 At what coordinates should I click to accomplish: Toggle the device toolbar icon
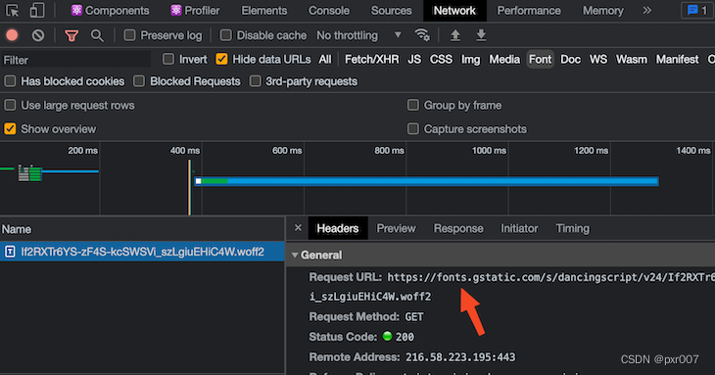(x=37, y=11)
